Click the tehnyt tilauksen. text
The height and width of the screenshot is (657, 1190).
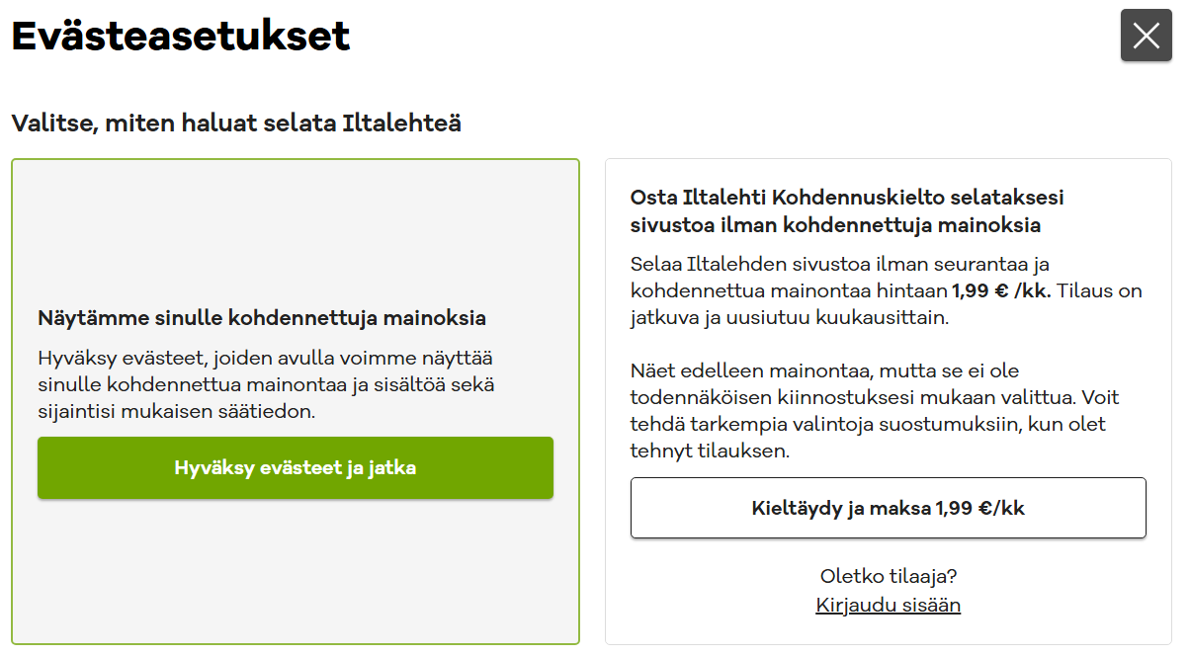711,452
